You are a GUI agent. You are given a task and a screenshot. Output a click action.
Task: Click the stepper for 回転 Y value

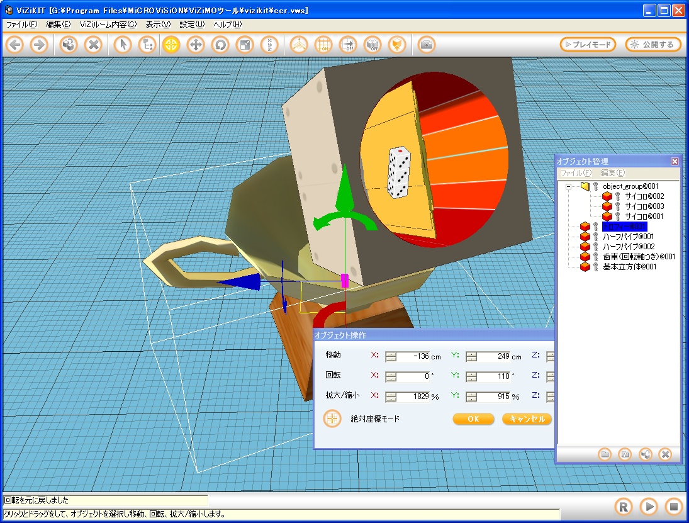click(471, 376)
